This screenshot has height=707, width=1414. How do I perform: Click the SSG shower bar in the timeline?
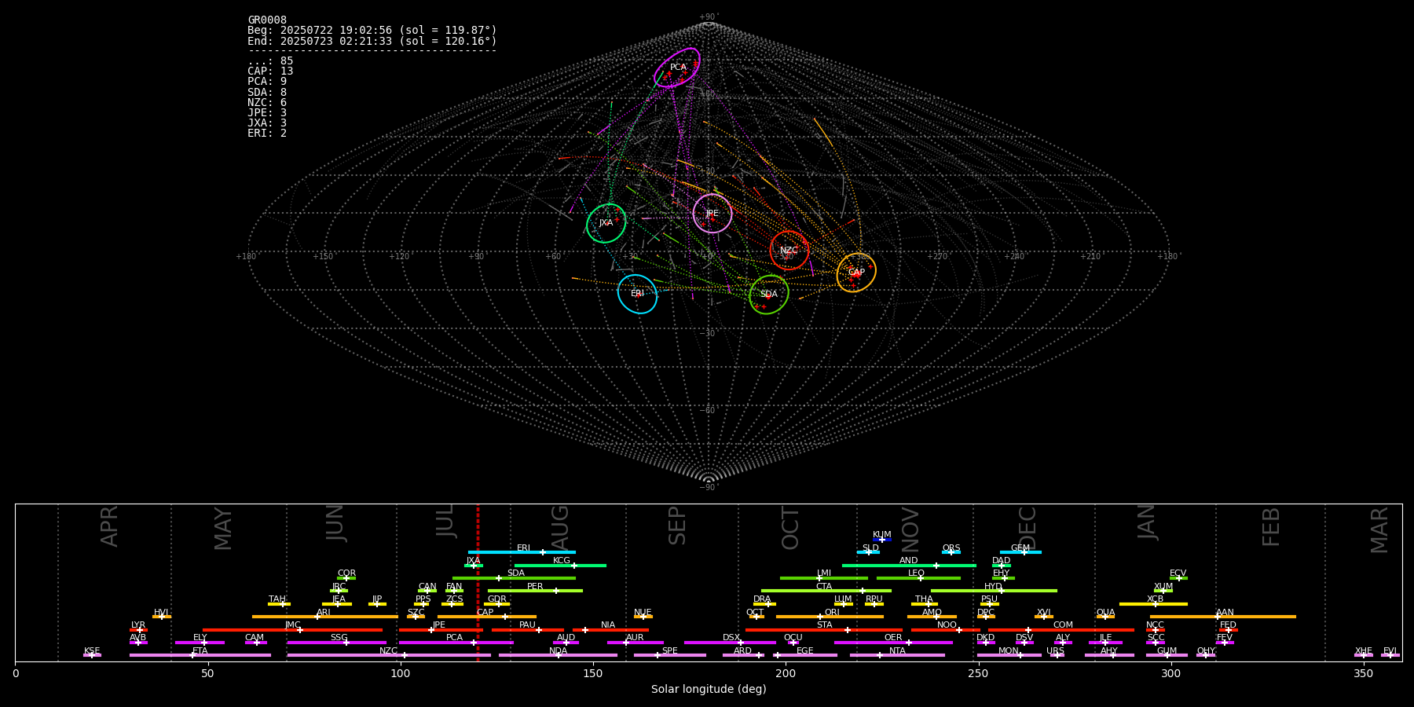[x=336, y=643]
